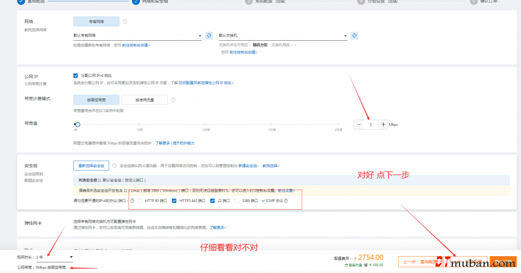Select the 按固定带宽 billing mode
Screen dimensions: 521x273
[96, 100]
